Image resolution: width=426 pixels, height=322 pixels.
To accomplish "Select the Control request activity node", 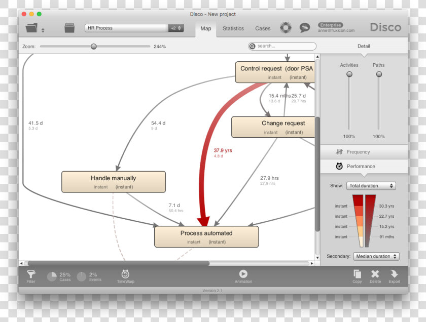I will coord(275,72).
